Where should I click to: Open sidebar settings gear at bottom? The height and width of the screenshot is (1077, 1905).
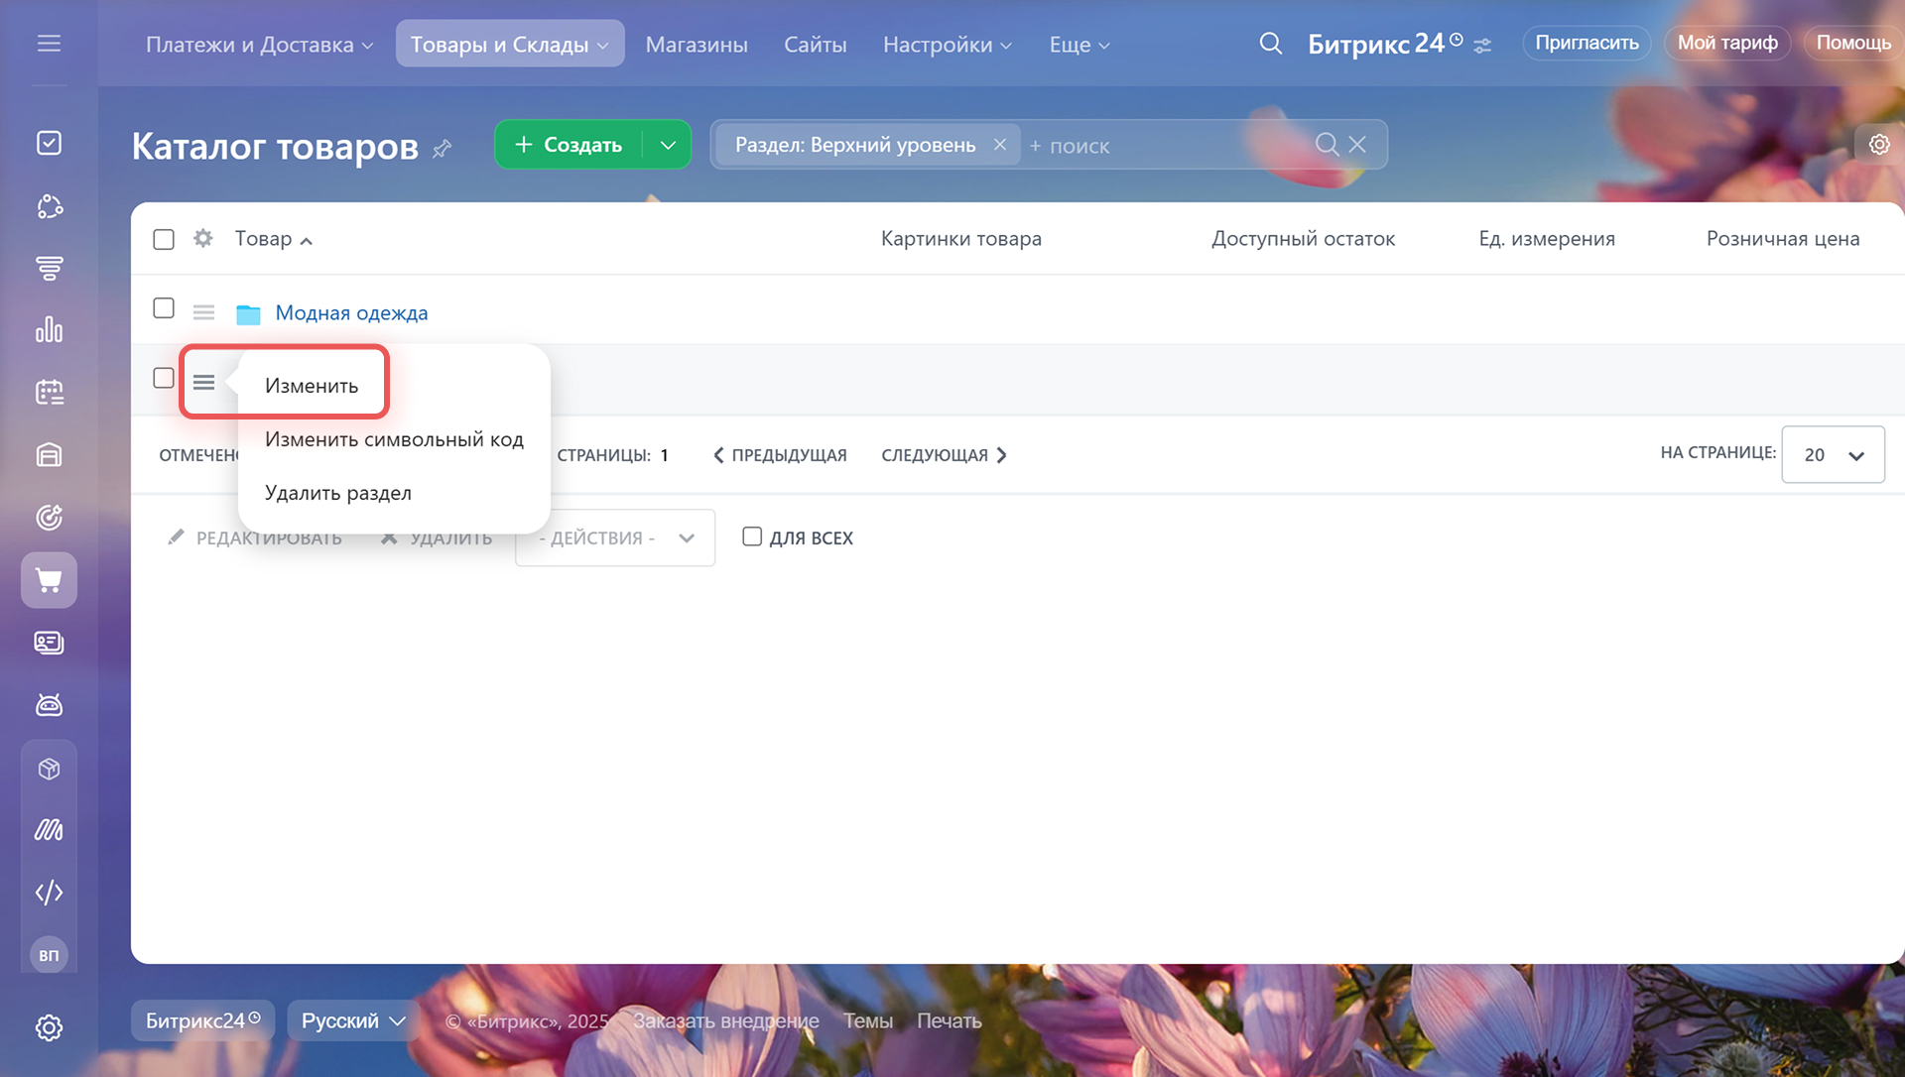tap(49, 1027)
